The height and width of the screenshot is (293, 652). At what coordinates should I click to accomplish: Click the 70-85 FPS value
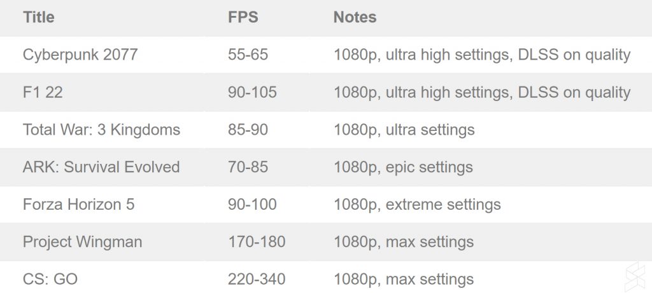[x=248, y=167]
